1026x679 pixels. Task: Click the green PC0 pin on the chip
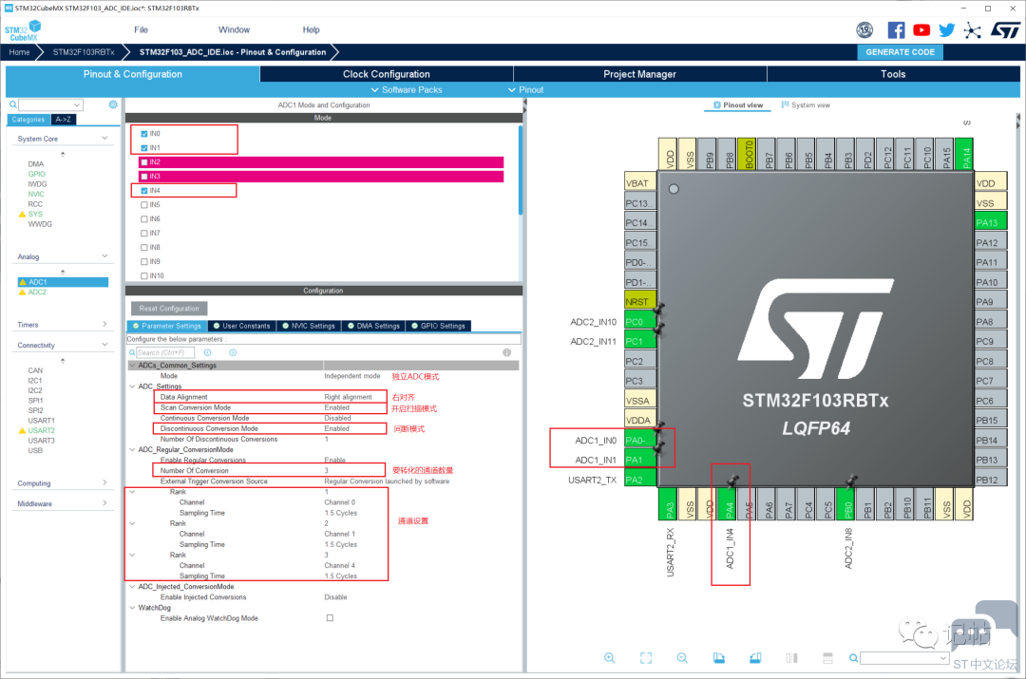pyautogui.click(x=640, y=322)
